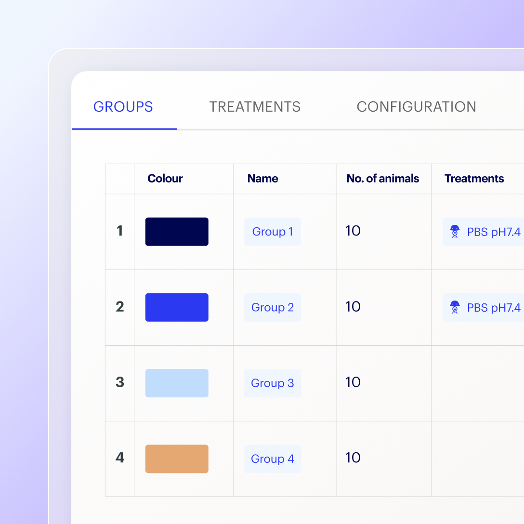The image size is (524, 524).
Task: Select the number of animals for Group 2
Action: [353, 307]
